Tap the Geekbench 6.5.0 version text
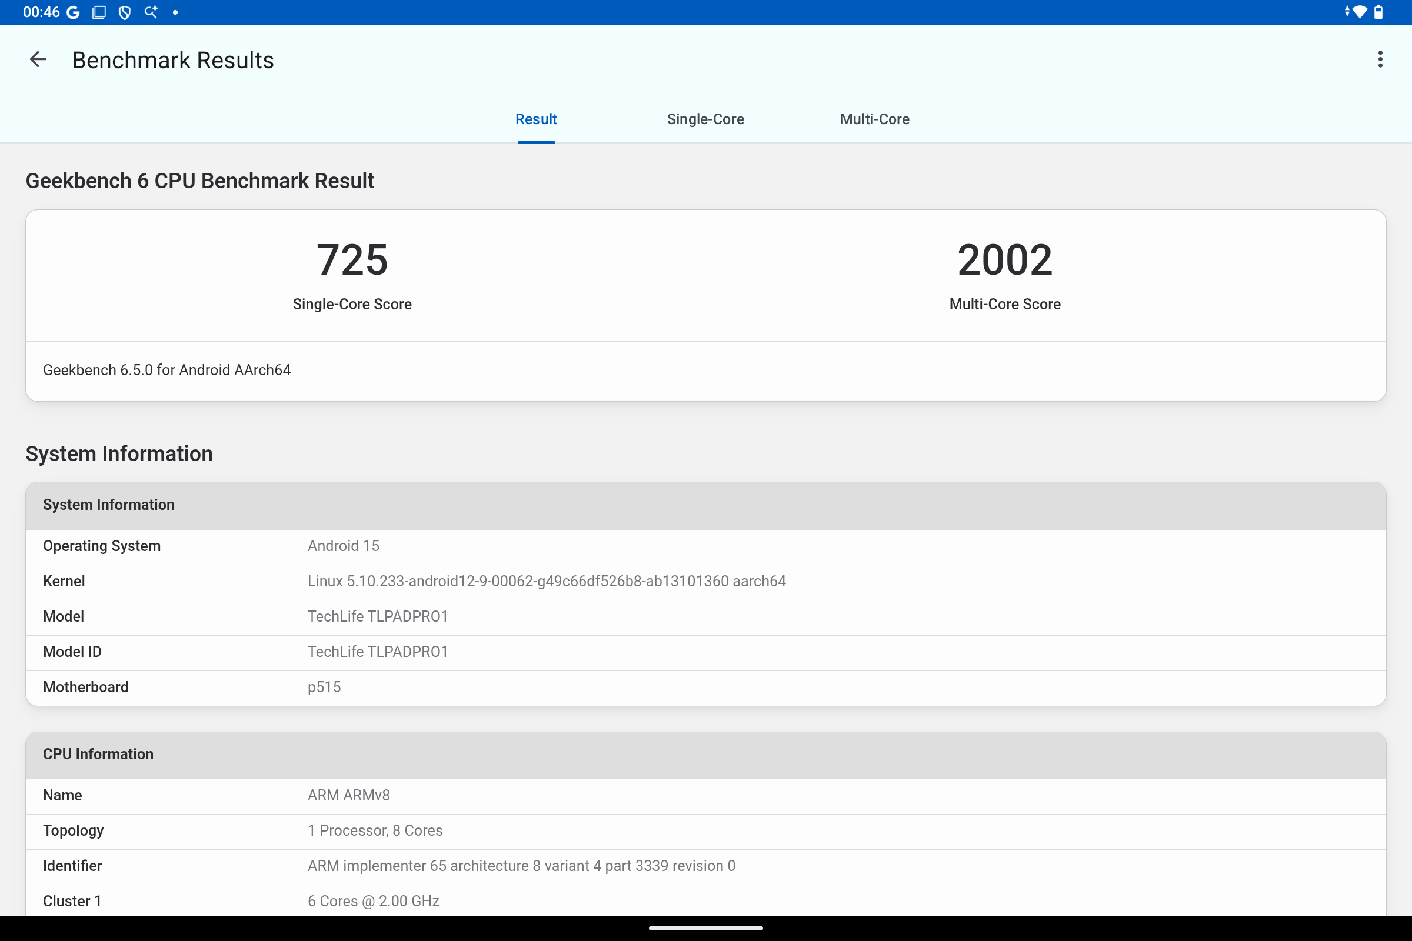The width and height of the screenshot is (1412, 941). [x=167, y=370]
